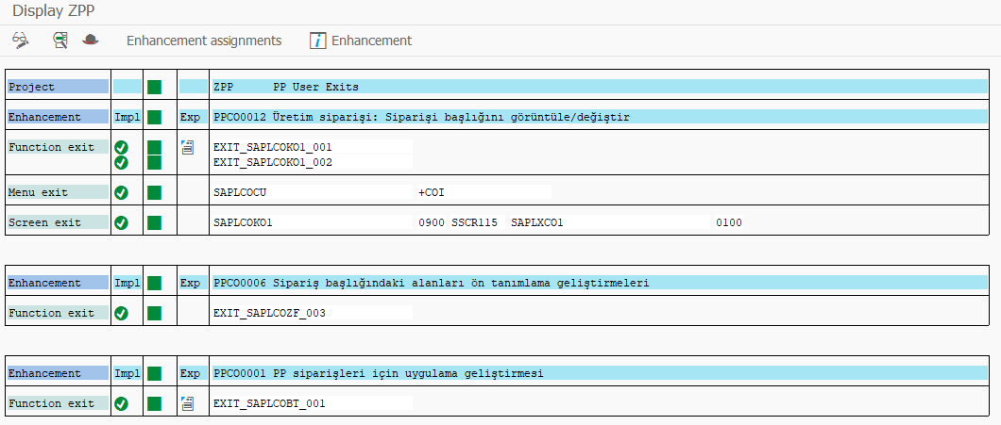This screenshot has height=425, width=1001.
Task: Click green checkmark for EXIT_SAPLCOKO1_001
Action: point(121,147)
